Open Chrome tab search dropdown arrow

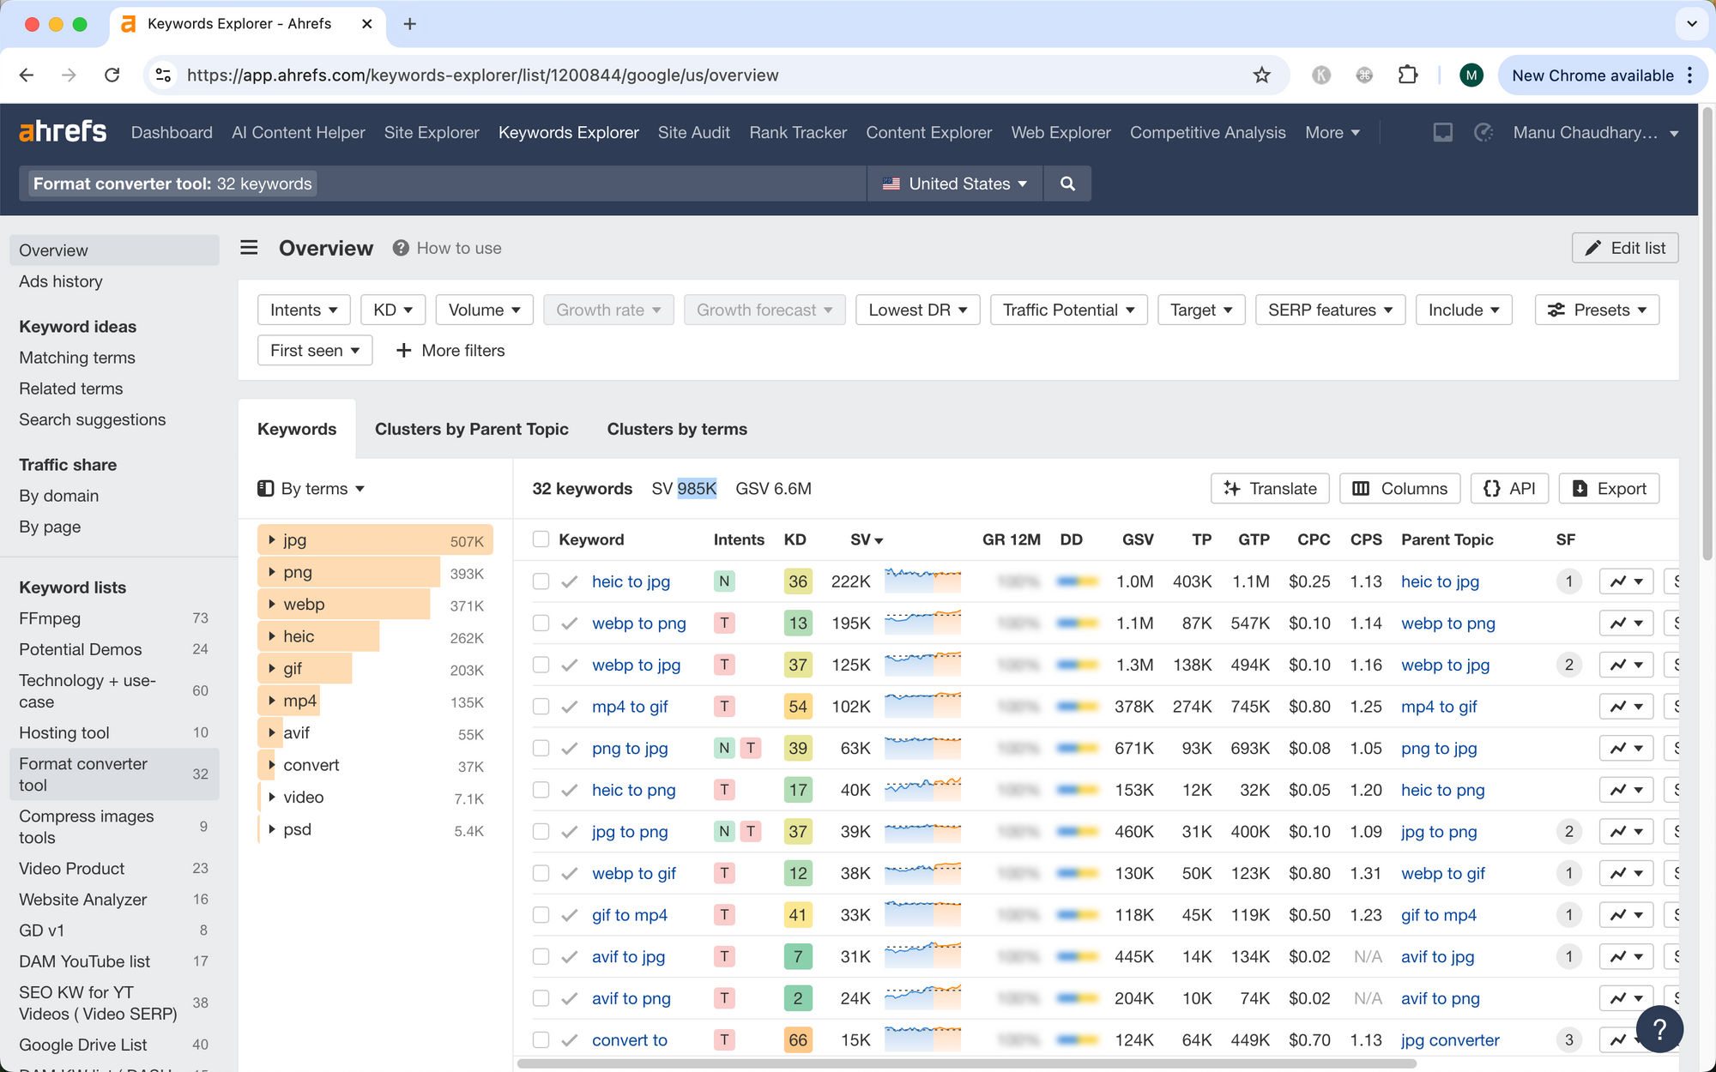tap(1692, 24)
